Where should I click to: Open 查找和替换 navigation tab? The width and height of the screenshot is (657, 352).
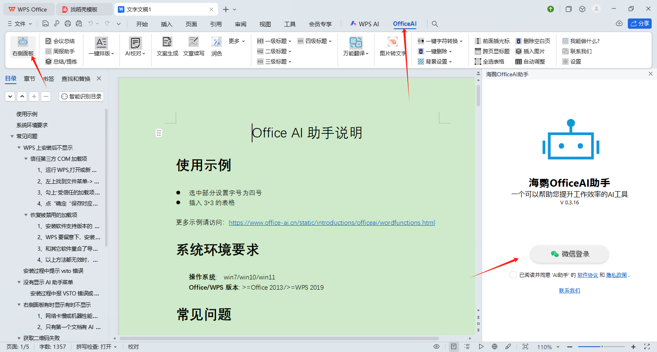pyautogui.click(x=76, y=79)
